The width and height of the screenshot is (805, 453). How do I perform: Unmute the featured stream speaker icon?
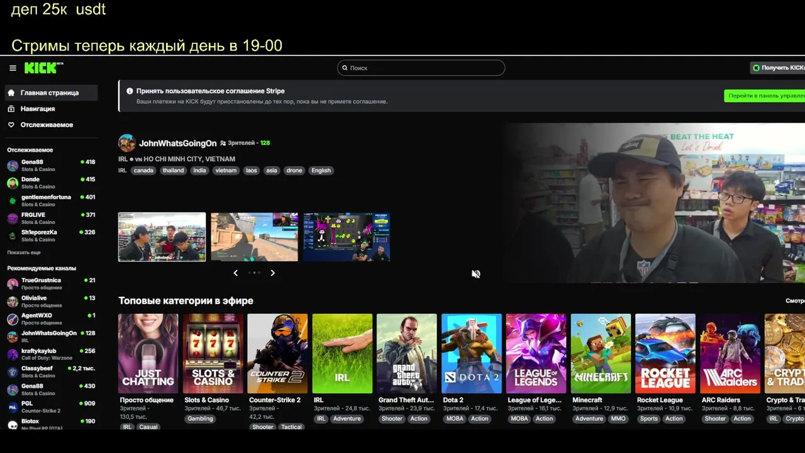click(x=476, y=274)
